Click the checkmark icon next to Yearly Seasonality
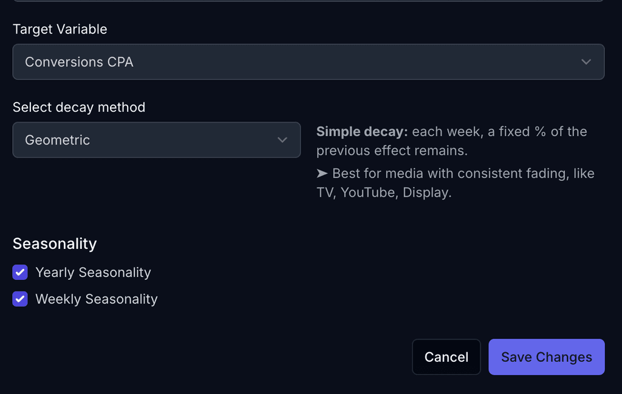This screenshot has width=622, height=394. (20, 273)
